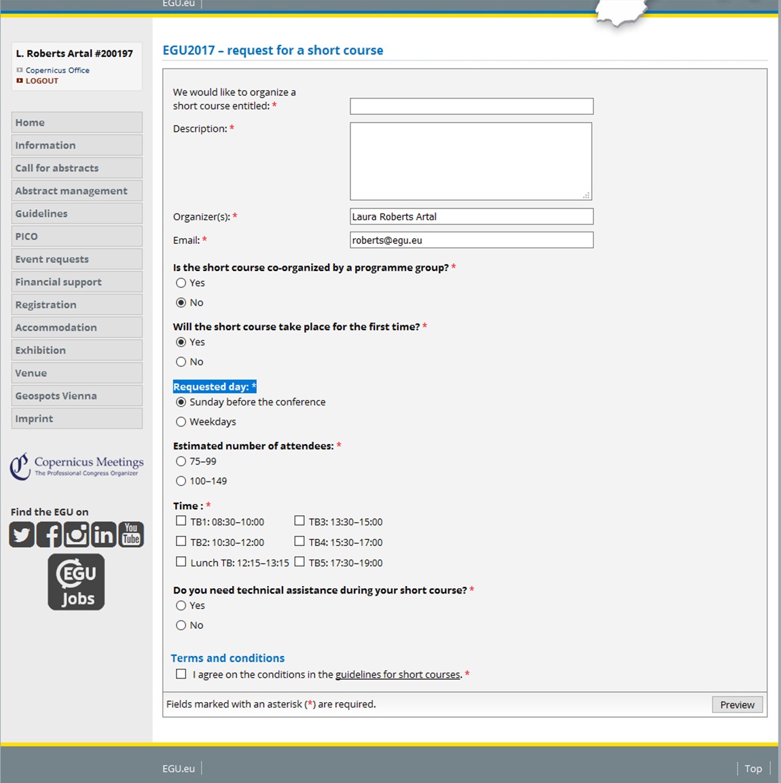Click the Preview button
Viewport: 781px width, 783px height.
point(737,705)
